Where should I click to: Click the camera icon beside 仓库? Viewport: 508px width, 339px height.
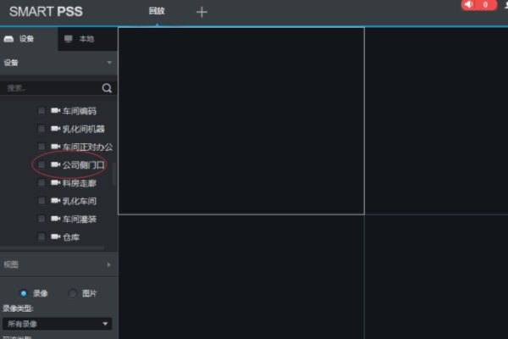56,237
